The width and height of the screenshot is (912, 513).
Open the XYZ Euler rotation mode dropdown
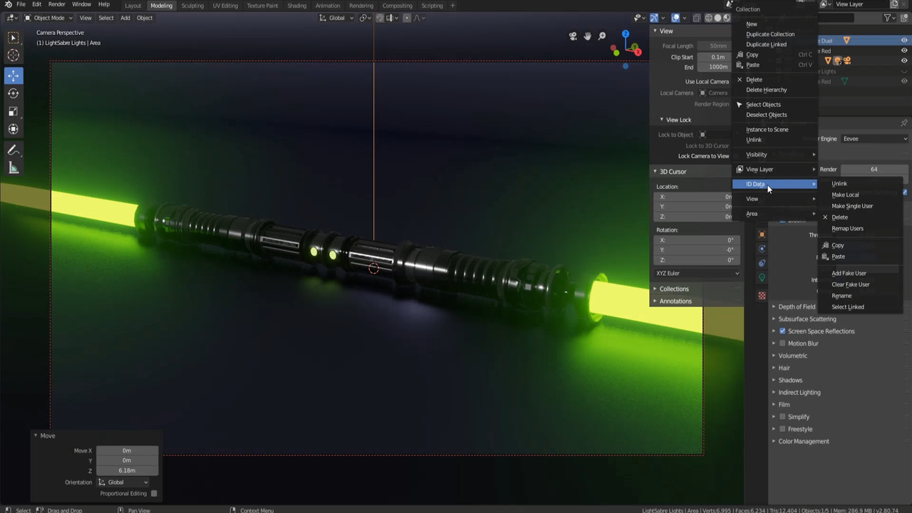pos(697,274)
